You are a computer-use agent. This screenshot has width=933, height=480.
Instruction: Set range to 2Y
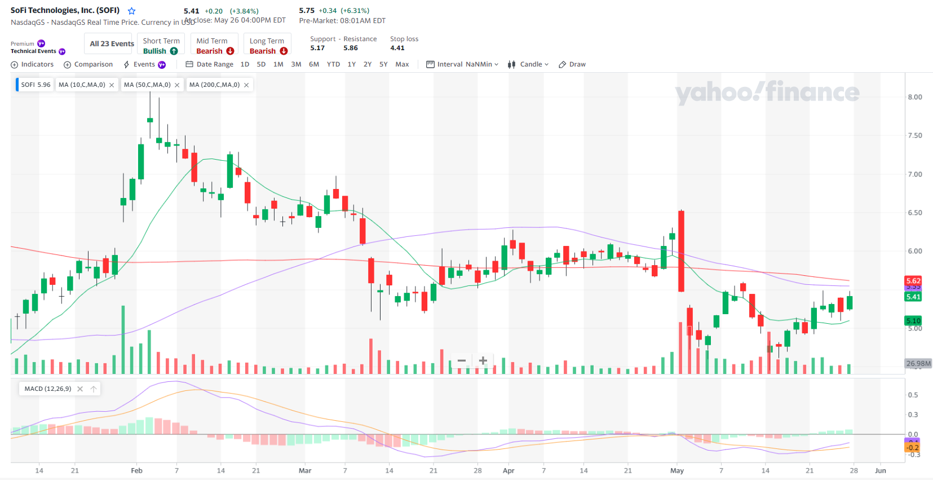pyautogui.click(x=368, y=64)
